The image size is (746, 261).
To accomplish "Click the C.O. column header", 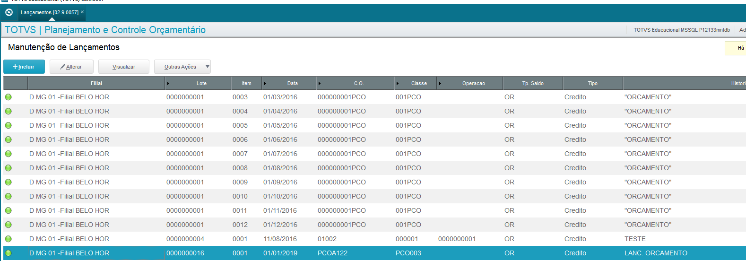I will point(355,83).
